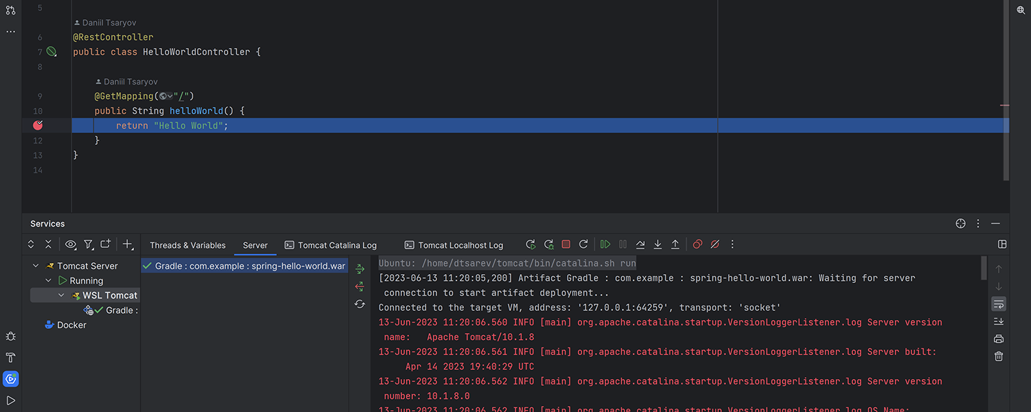Switch to Threads & Variables tab

click(x=188, y=245)
